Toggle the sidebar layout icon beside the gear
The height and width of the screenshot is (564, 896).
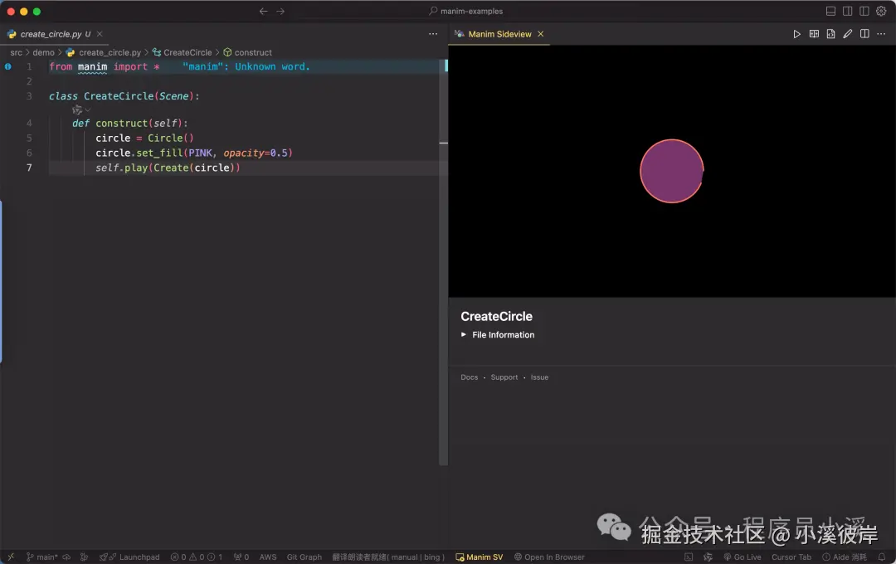pos(864,12)
